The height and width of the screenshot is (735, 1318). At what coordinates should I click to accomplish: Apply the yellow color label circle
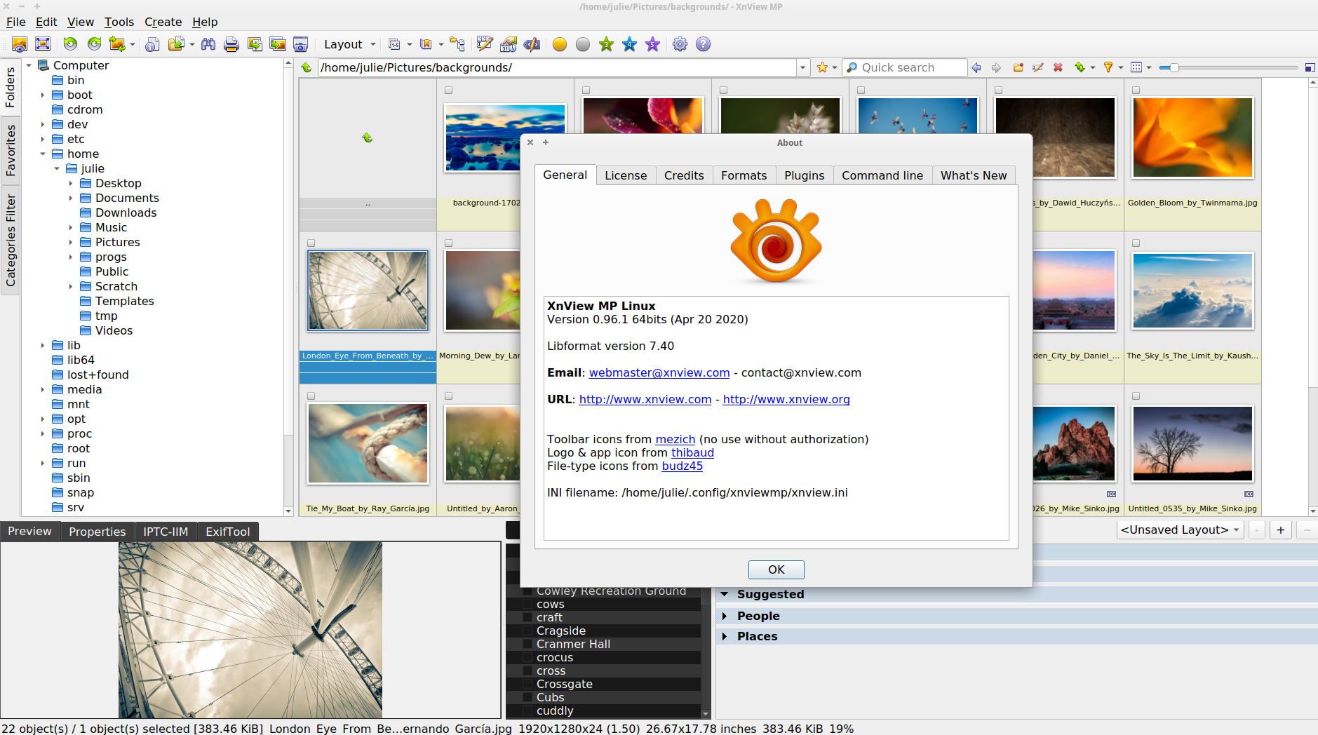click(x=559, y=45)
